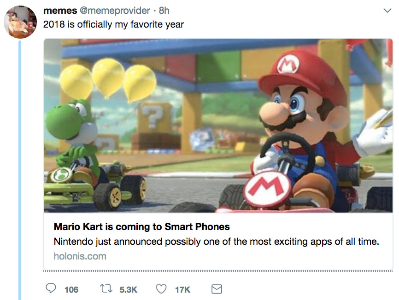
Task: Open the Mario Kart card image
Action: [218, 125]
